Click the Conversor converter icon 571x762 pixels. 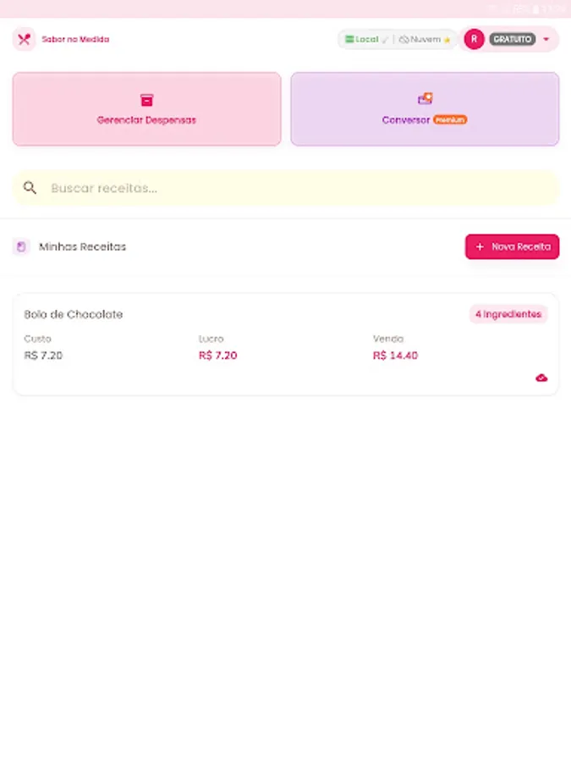point(425,97)
